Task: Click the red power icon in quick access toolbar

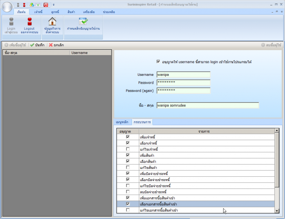Action: pyautogui.click(x=46, y=5)
